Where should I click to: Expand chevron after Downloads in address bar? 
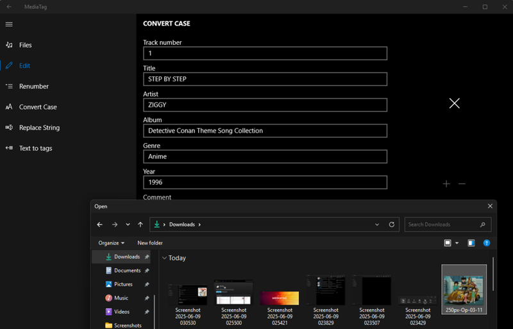[x=199, y=224]
